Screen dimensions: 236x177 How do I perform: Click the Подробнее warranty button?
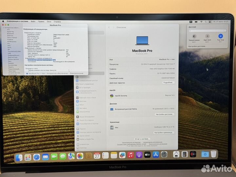[168, 83]
